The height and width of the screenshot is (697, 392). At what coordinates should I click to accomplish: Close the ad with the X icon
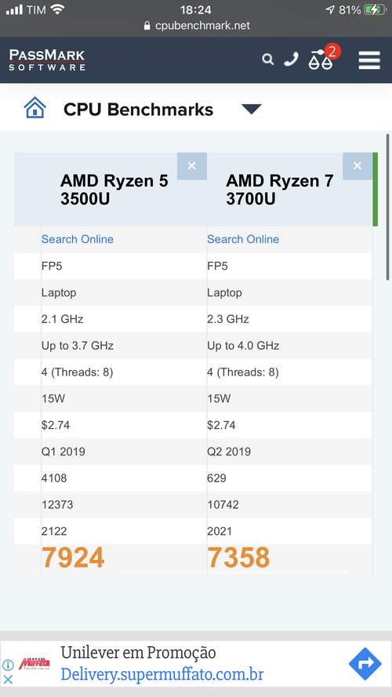8,679
